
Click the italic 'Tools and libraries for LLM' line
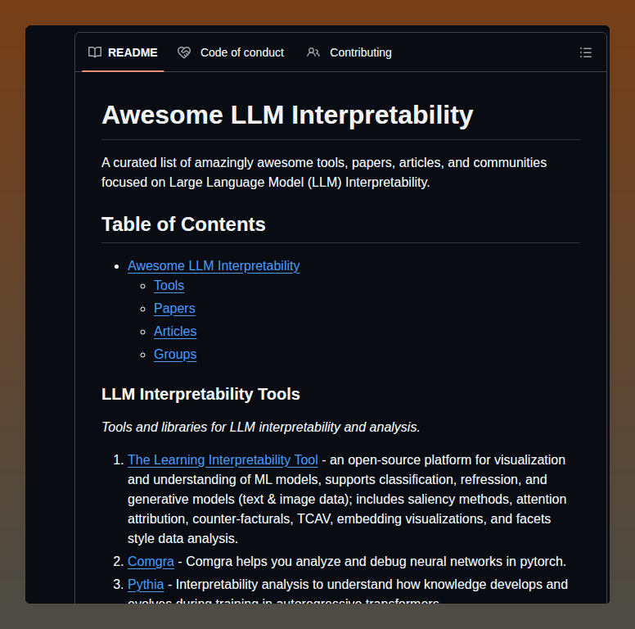[x=261, y=428]
